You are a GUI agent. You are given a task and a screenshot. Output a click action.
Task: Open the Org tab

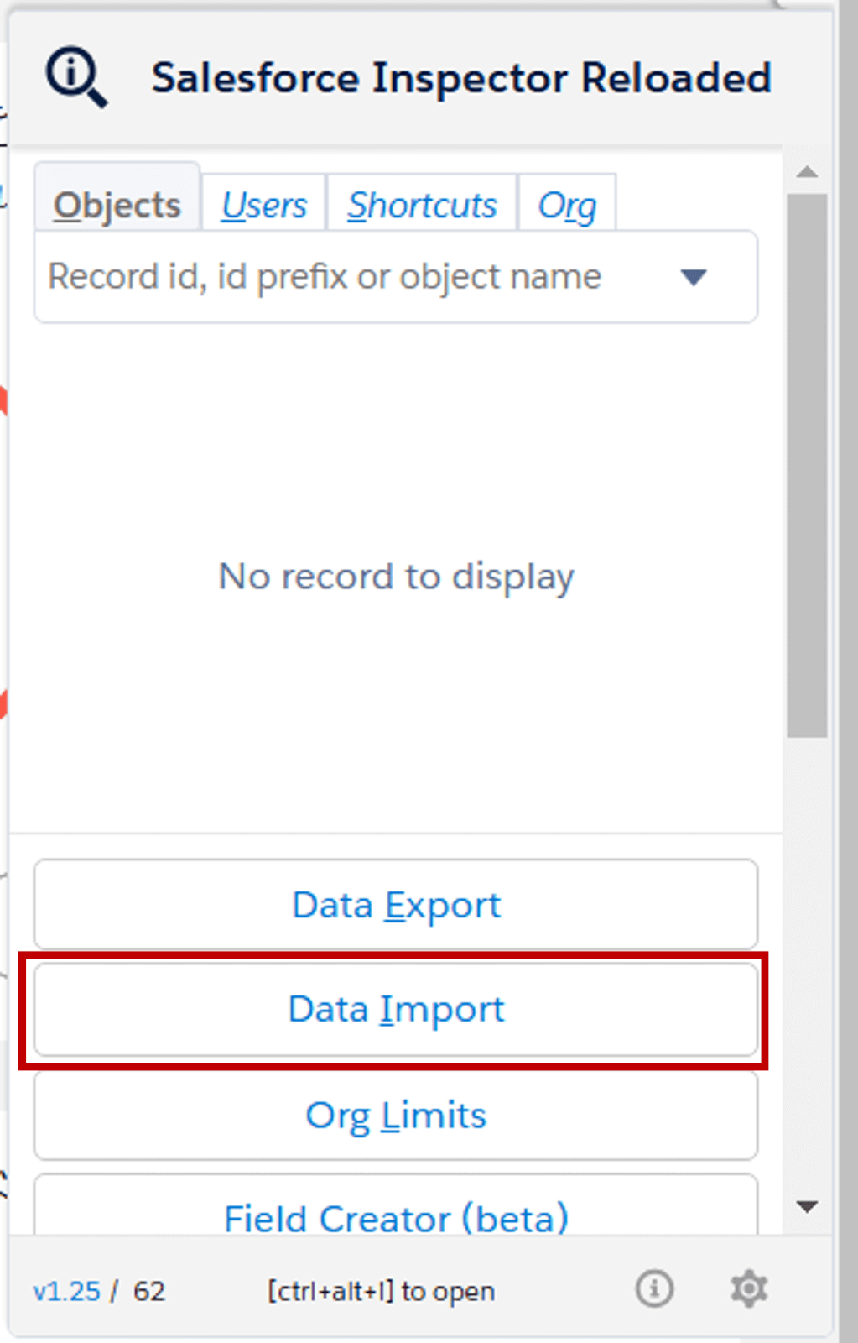tap(567, 204)
